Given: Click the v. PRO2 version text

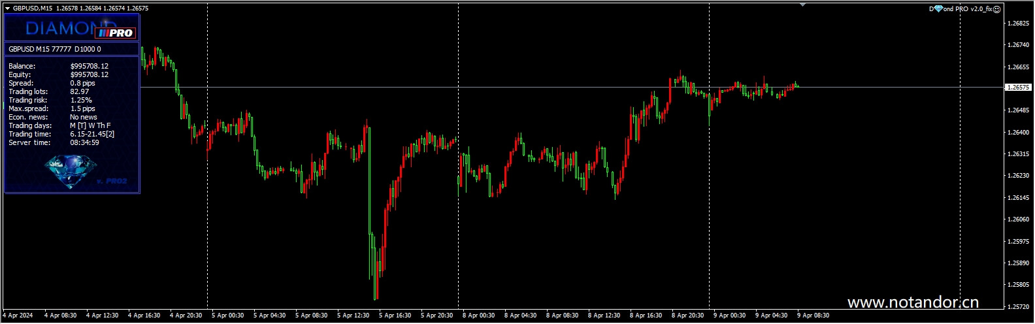Looking at the screenshot, I should pyautogui.click(x=112, y=181).
